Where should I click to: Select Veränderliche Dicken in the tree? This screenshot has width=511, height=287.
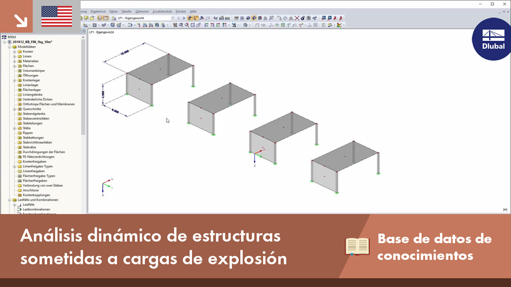(x=37, y=99)
